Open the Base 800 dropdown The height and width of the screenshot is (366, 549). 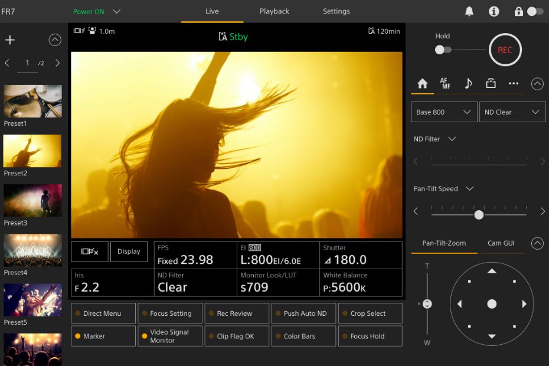444,112
